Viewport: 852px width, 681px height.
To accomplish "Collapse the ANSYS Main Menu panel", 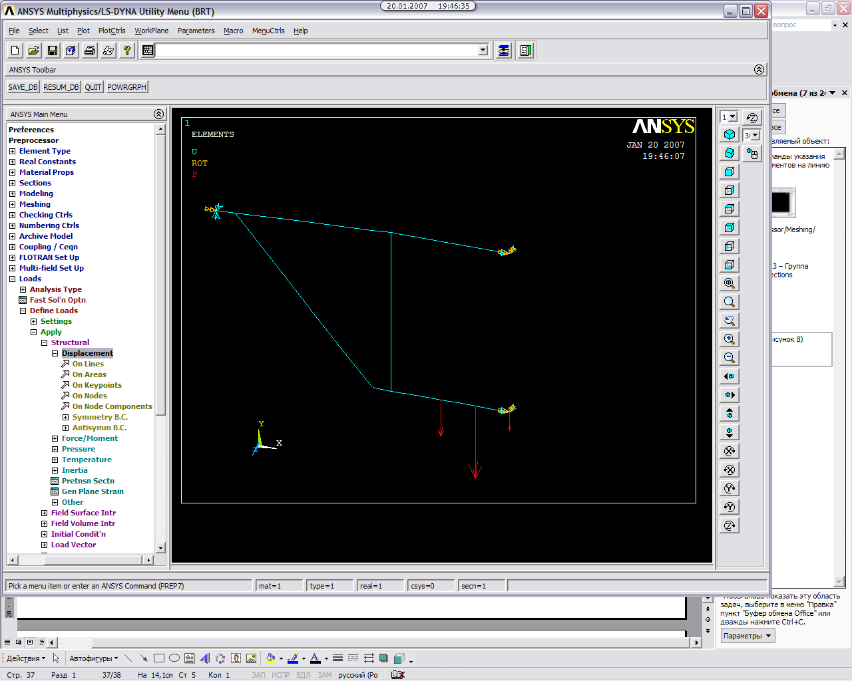I will coord(158,114).
